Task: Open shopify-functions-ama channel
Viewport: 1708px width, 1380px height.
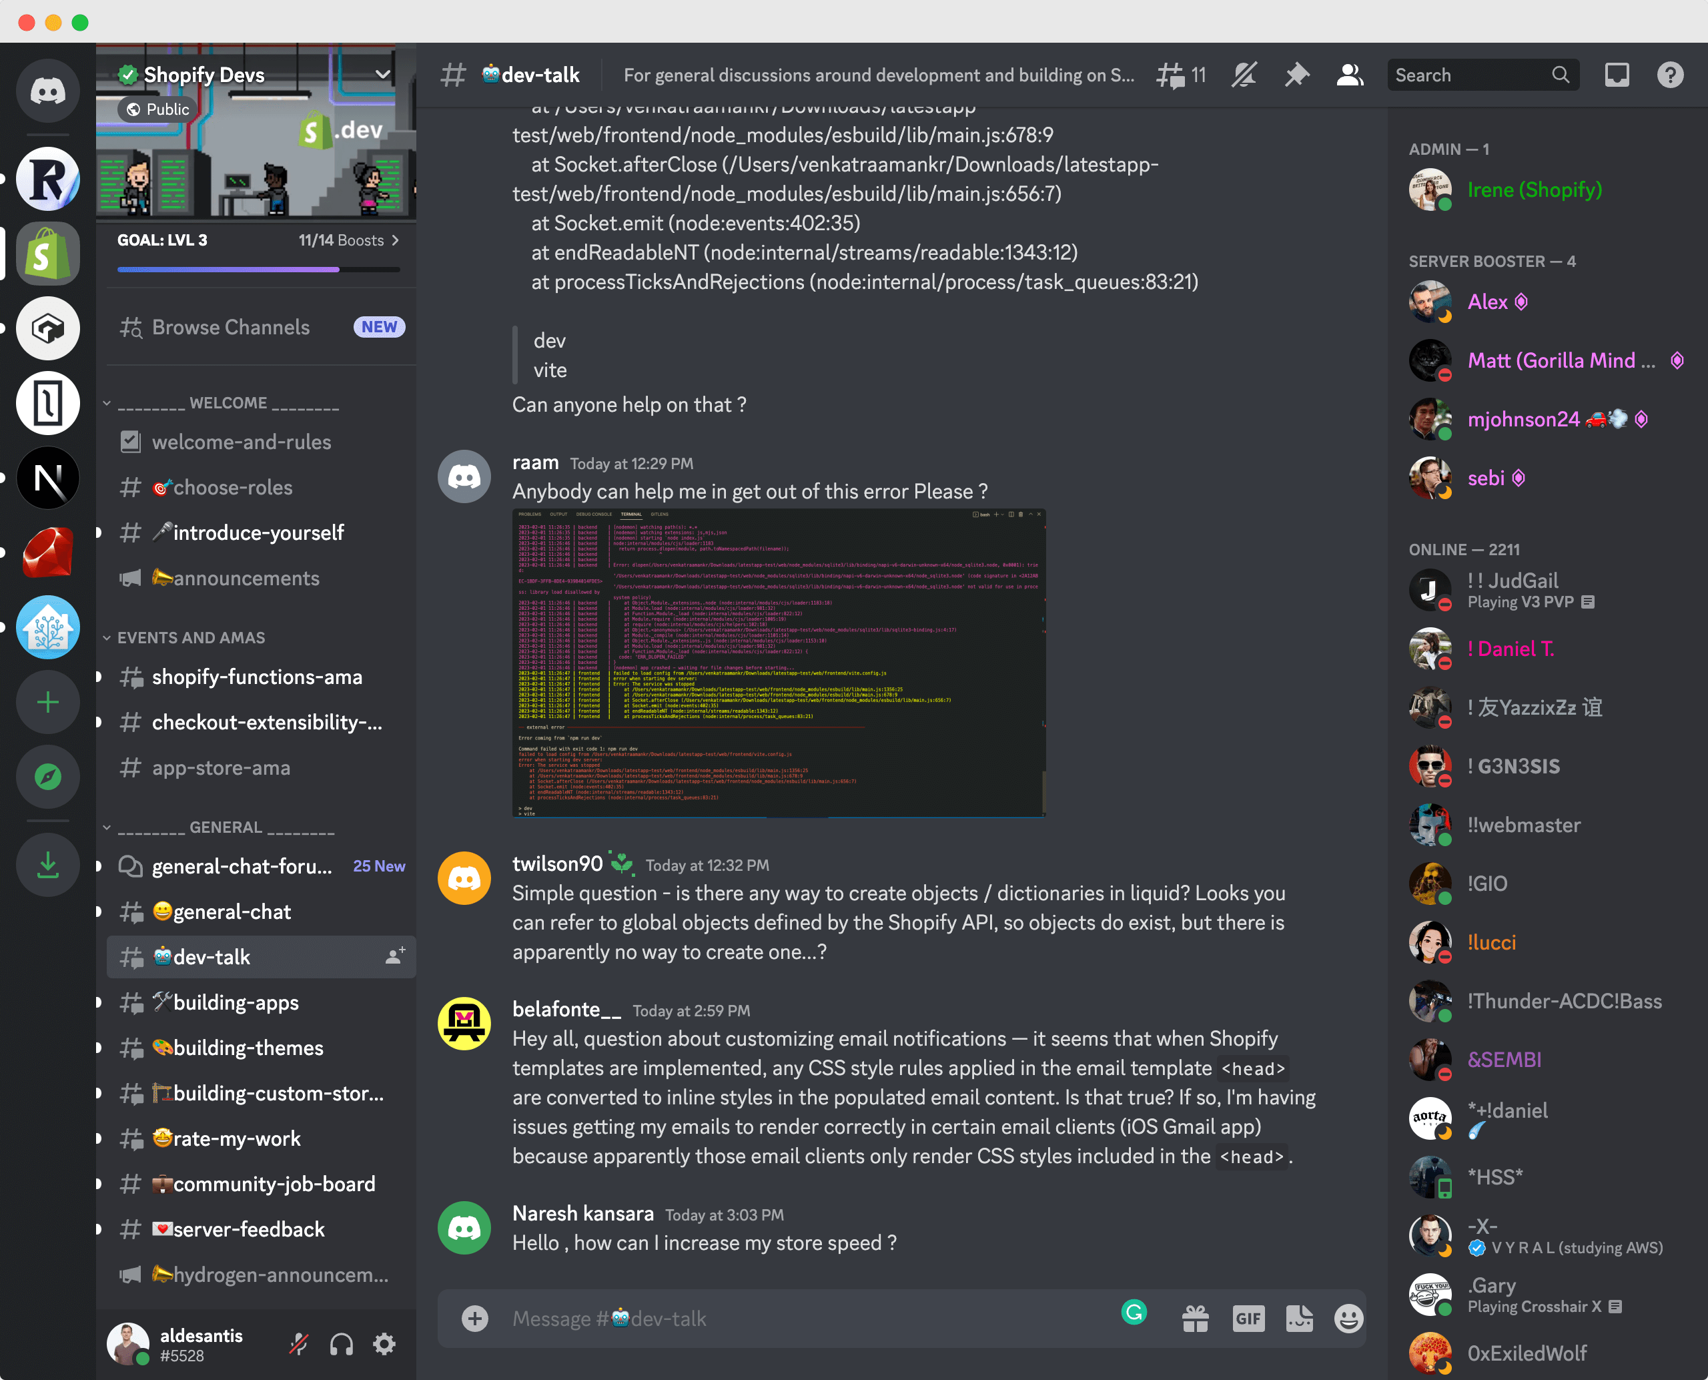Action: 261,677
